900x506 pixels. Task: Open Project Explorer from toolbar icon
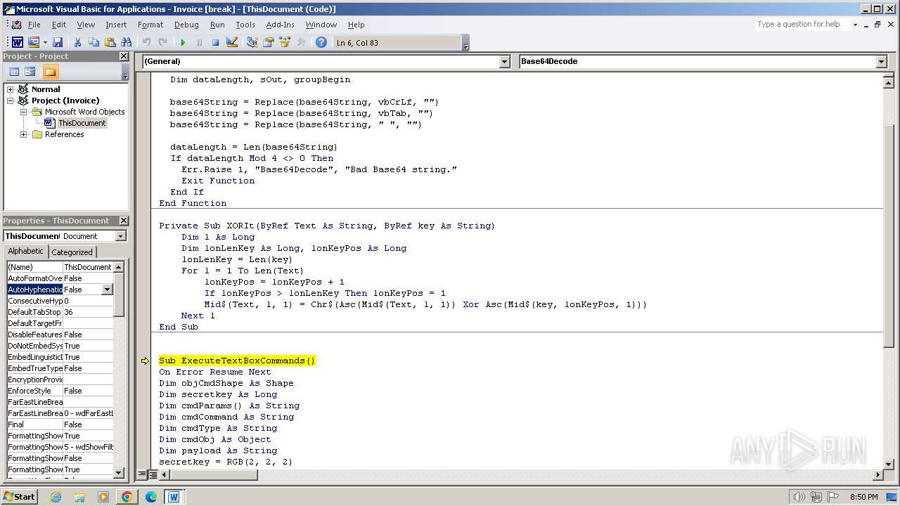point(252,43)
